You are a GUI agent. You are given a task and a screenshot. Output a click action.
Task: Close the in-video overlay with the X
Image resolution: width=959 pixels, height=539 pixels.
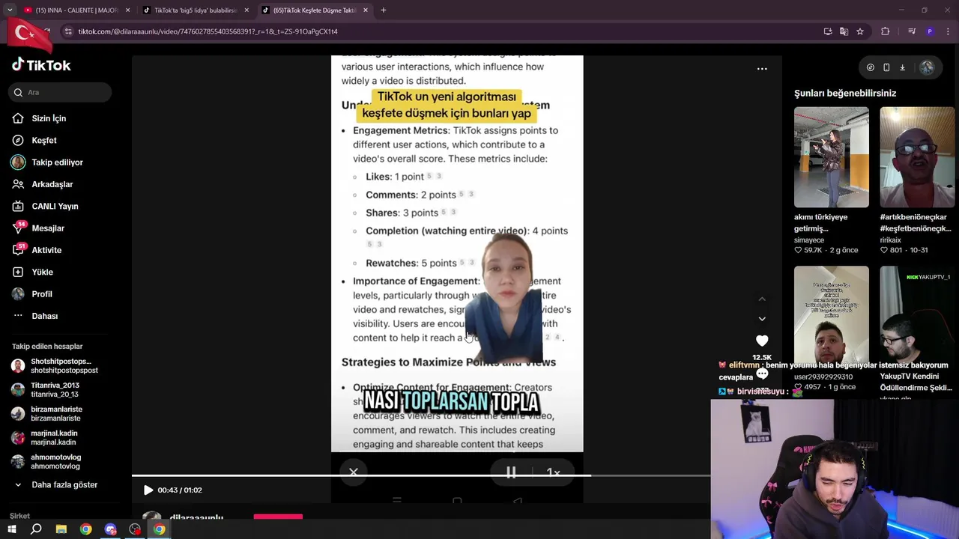tap(354, 472)
